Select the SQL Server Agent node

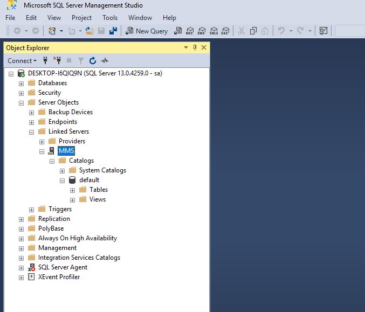[63, 267]
